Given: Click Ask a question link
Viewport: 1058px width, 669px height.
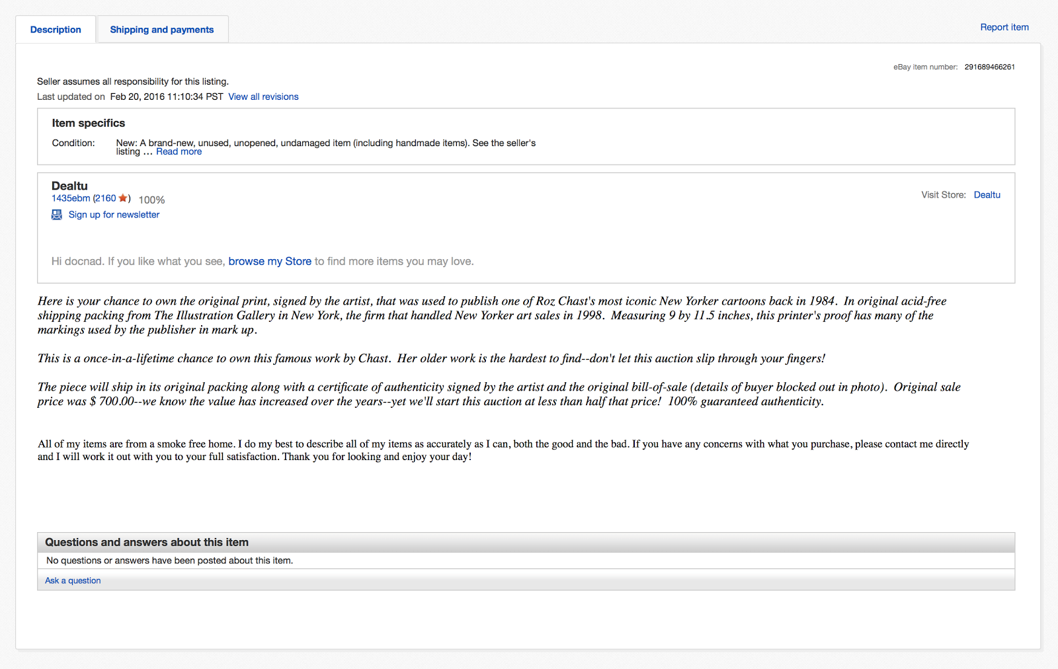Looking at the screenshot, I should tap(73, 580).
